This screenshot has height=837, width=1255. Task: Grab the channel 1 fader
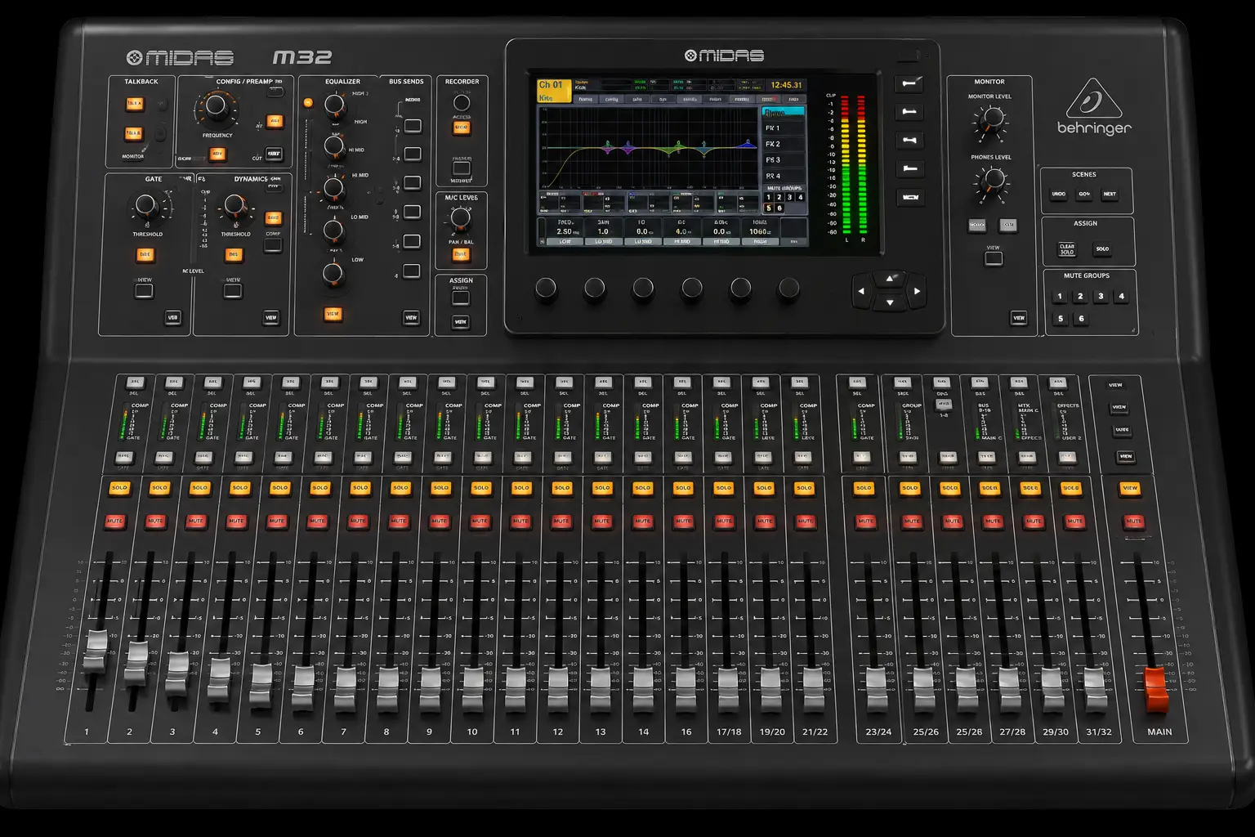(x=96, y=653)
